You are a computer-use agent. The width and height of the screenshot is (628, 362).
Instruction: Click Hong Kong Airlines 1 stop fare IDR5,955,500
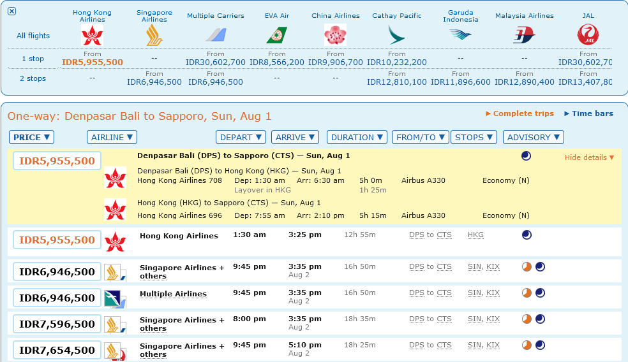tap(93, 62)
